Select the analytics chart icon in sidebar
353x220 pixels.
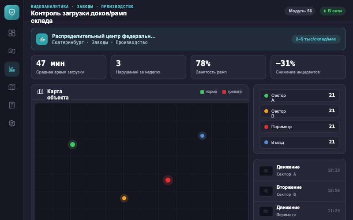(x=12, y=69)
